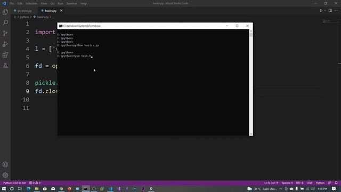Close the cmd.exe window
Screen dimensions: 341x192
point(247,26)
